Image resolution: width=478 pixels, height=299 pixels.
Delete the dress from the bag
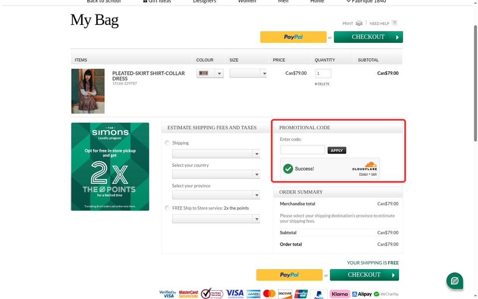[322, 84]
